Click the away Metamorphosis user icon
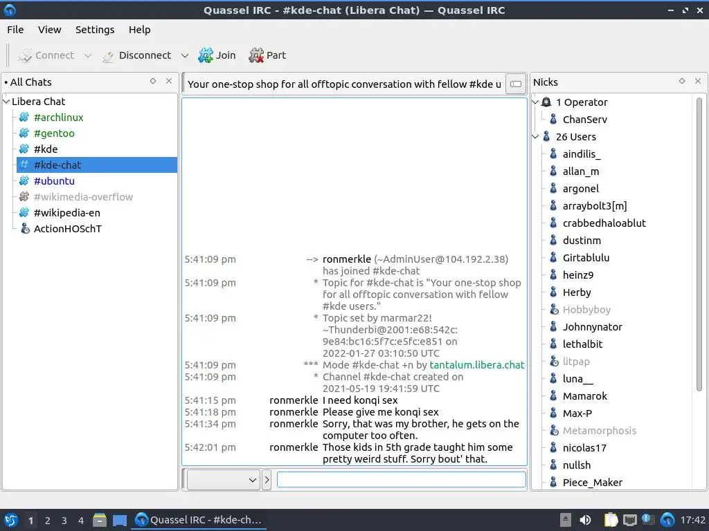The image size is (709, 531). point(554,430)
